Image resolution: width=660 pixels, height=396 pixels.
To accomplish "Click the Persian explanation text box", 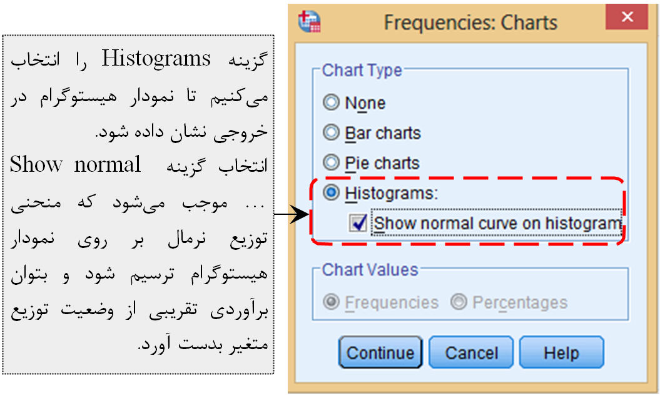I will point(138,205).
